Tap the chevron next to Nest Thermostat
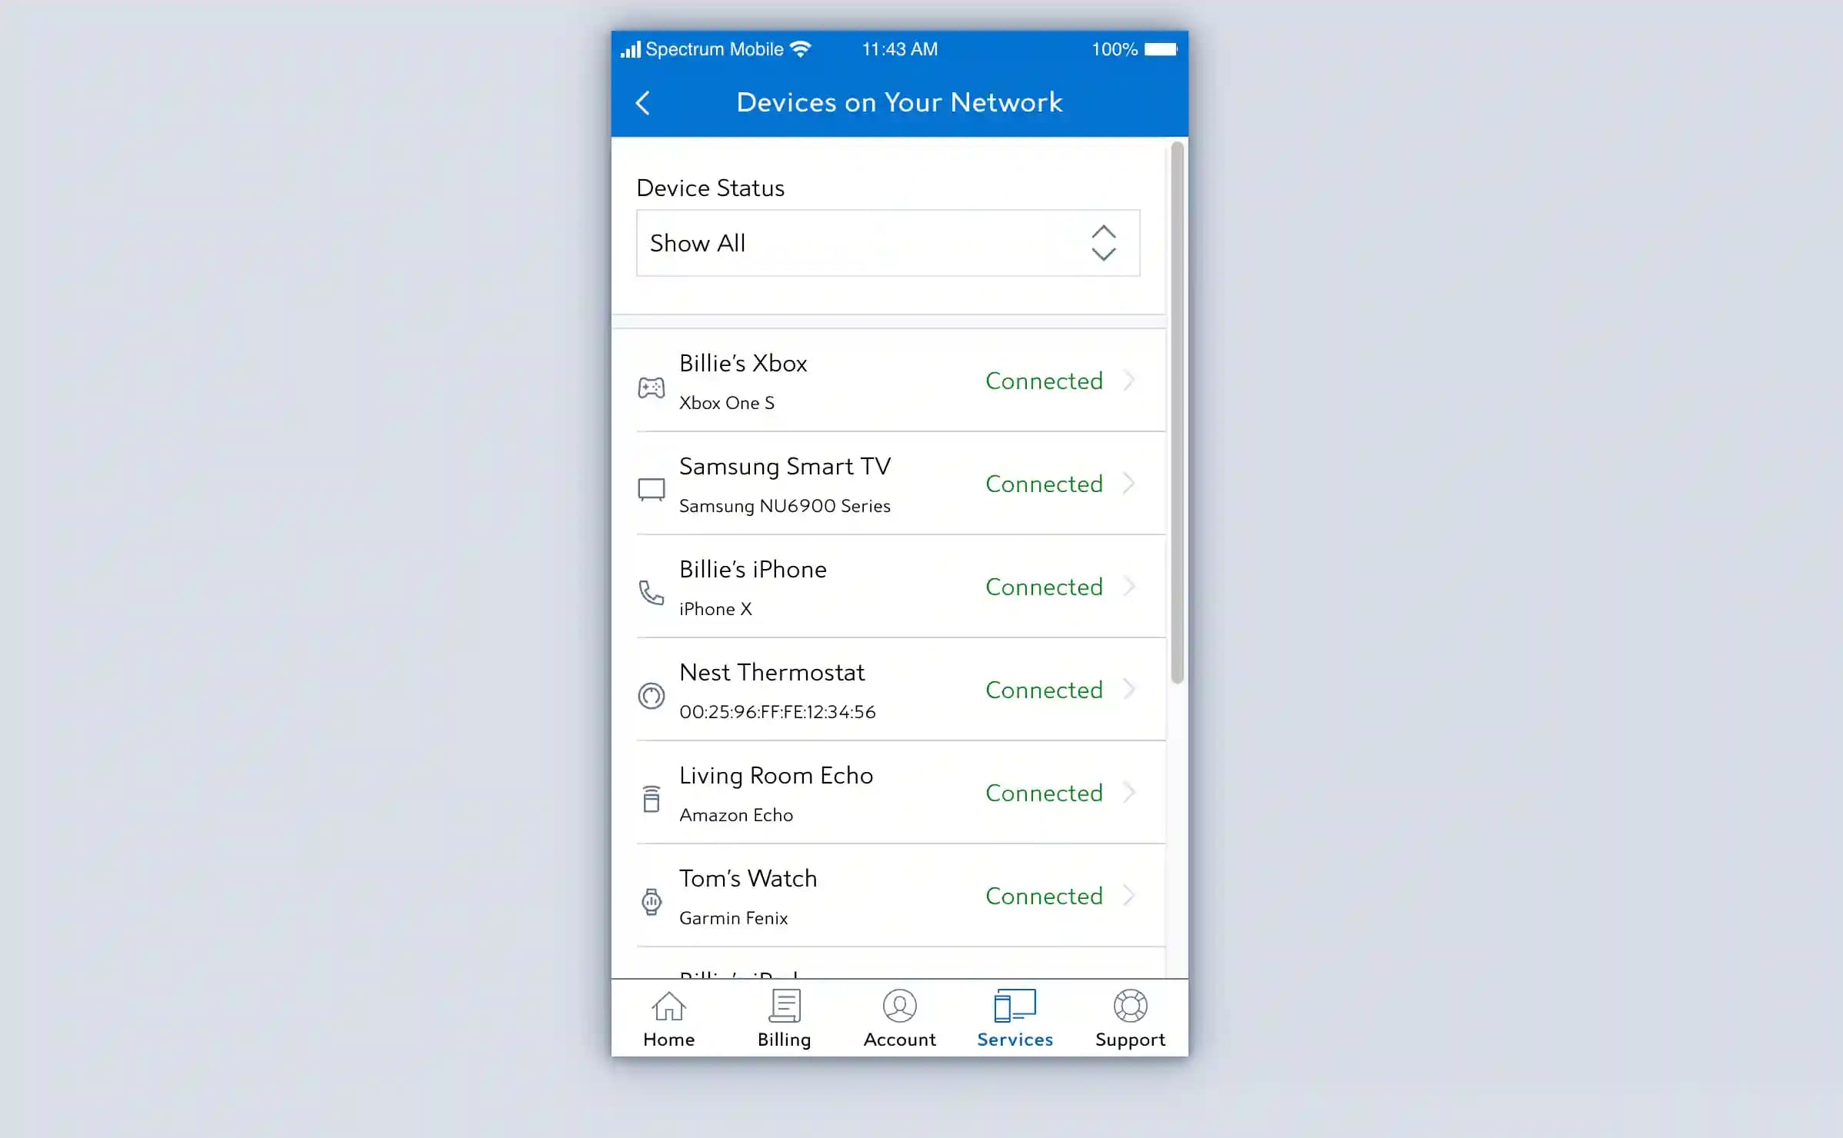This screenshot has width=1843, height=1138. click(x=1131, y=690)
